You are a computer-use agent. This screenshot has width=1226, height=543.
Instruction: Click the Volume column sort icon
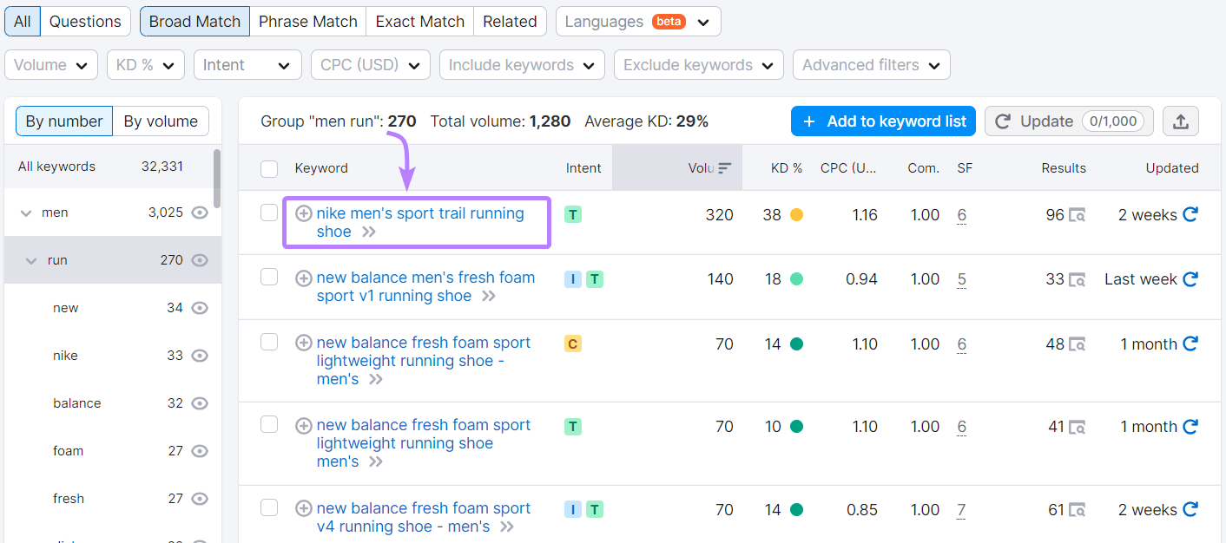coord(724,168)
